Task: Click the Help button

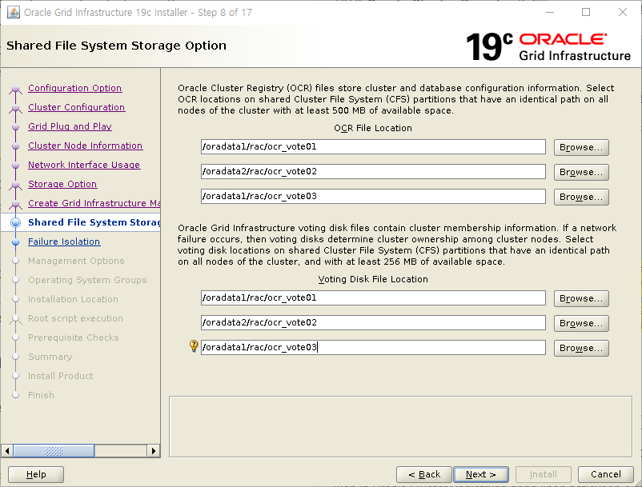Action: point(36,474)
